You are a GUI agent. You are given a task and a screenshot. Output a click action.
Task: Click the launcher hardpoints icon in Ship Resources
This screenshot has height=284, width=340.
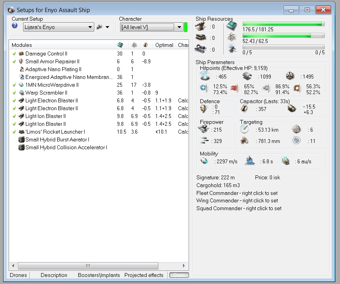201,38
